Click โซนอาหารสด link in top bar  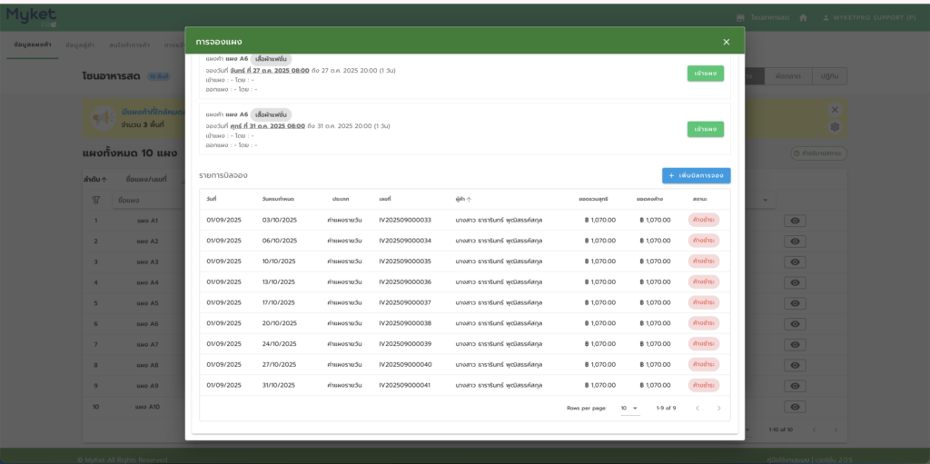[770, 18]
